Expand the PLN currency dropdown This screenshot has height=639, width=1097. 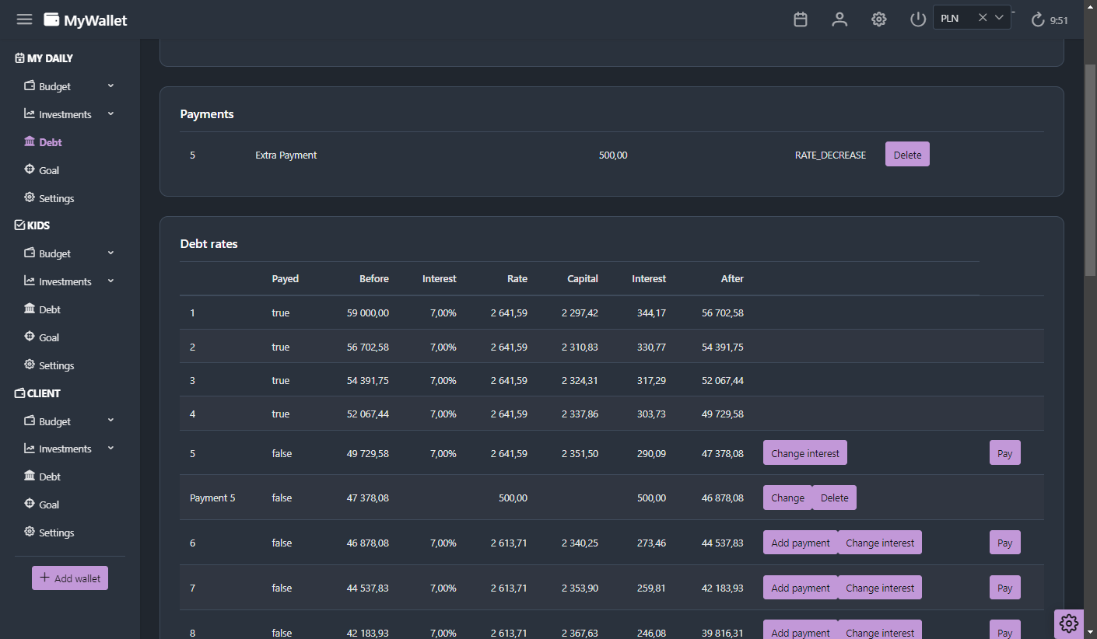coord(1000,18)
